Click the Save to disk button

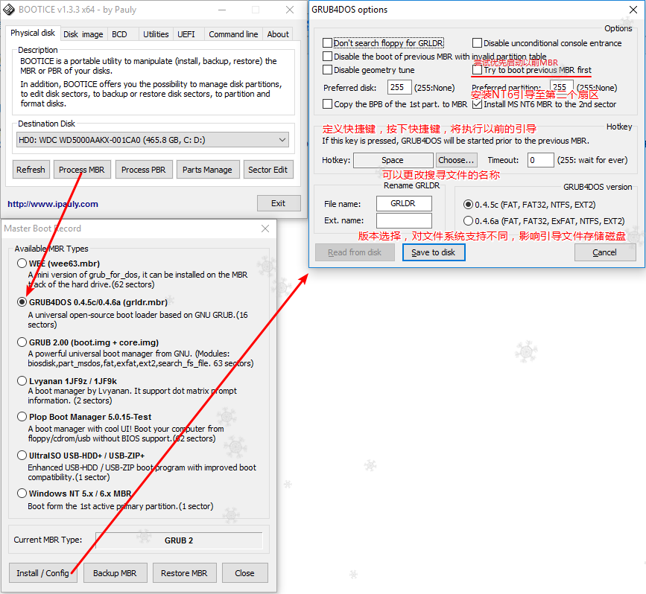coord(434,252)
